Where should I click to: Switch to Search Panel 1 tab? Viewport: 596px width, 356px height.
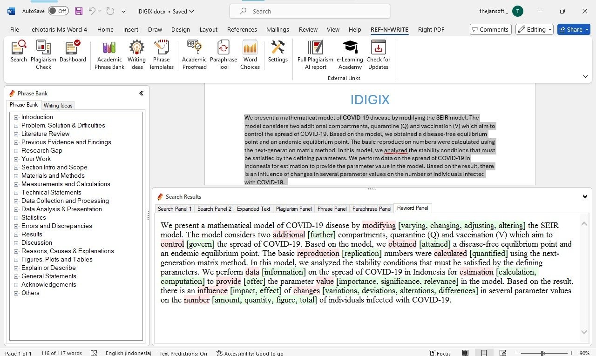175,209
